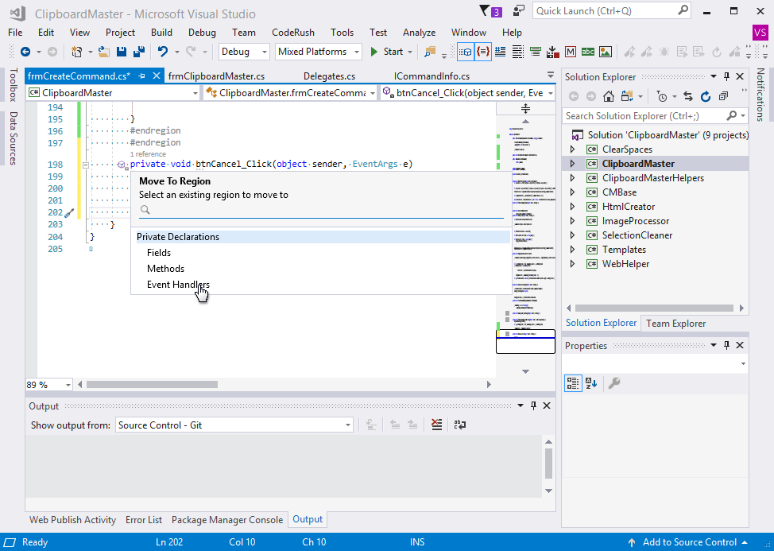The width and height of the screenshot is (774, 551).
Task: Save all files in the solution
Action: point(141,53)
